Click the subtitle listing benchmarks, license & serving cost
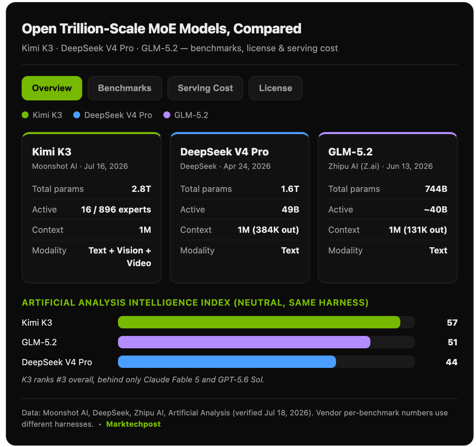This screenshot has height=447, width=476. point(180,48)
